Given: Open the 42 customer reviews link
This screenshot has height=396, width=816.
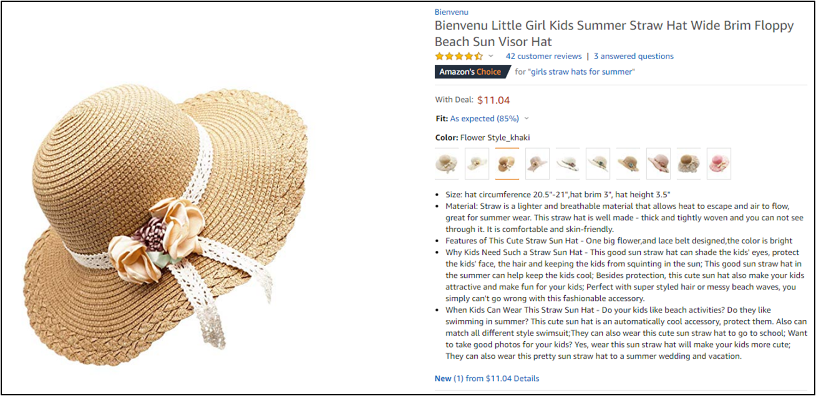Looking at the screenshot, I should click(543, 56).
